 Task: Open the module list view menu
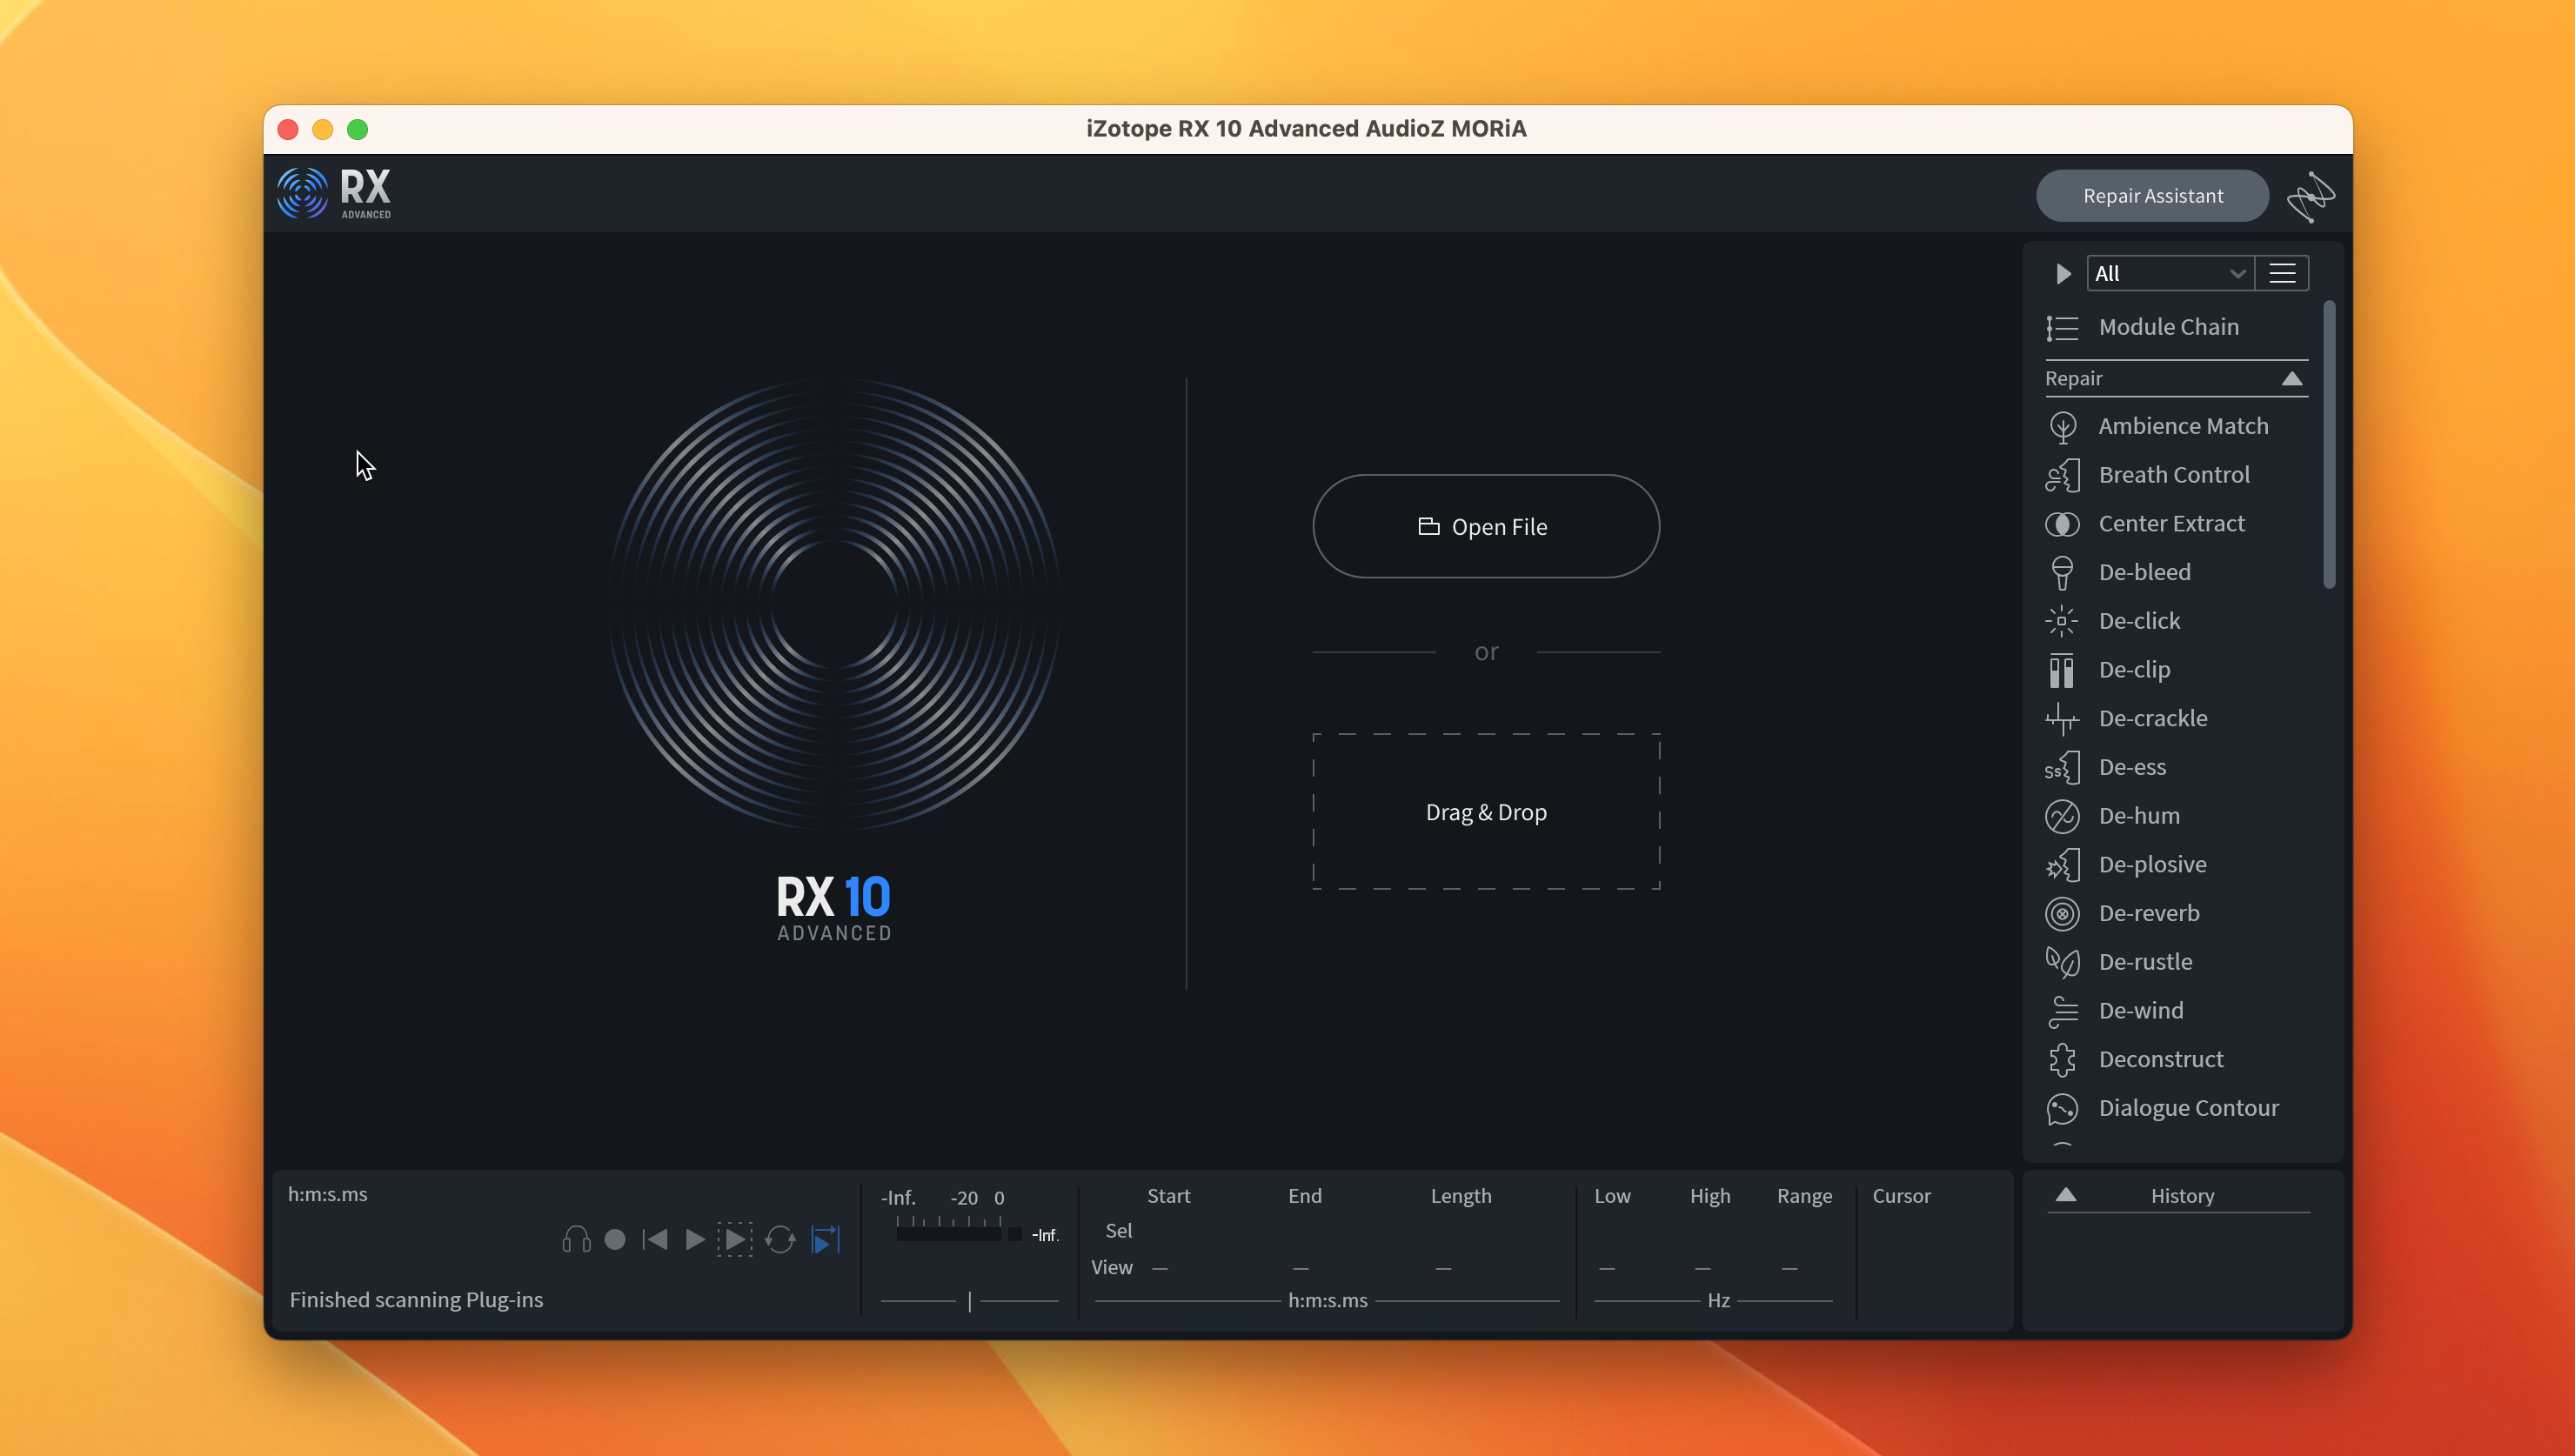pos(2281,273)
